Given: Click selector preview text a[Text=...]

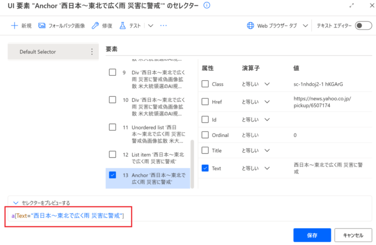Looking at the screenshot, I should click(68, 216).
